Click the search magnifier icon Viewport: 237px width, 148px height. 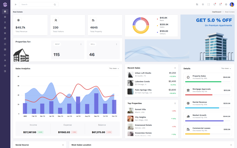click(55, 4)
